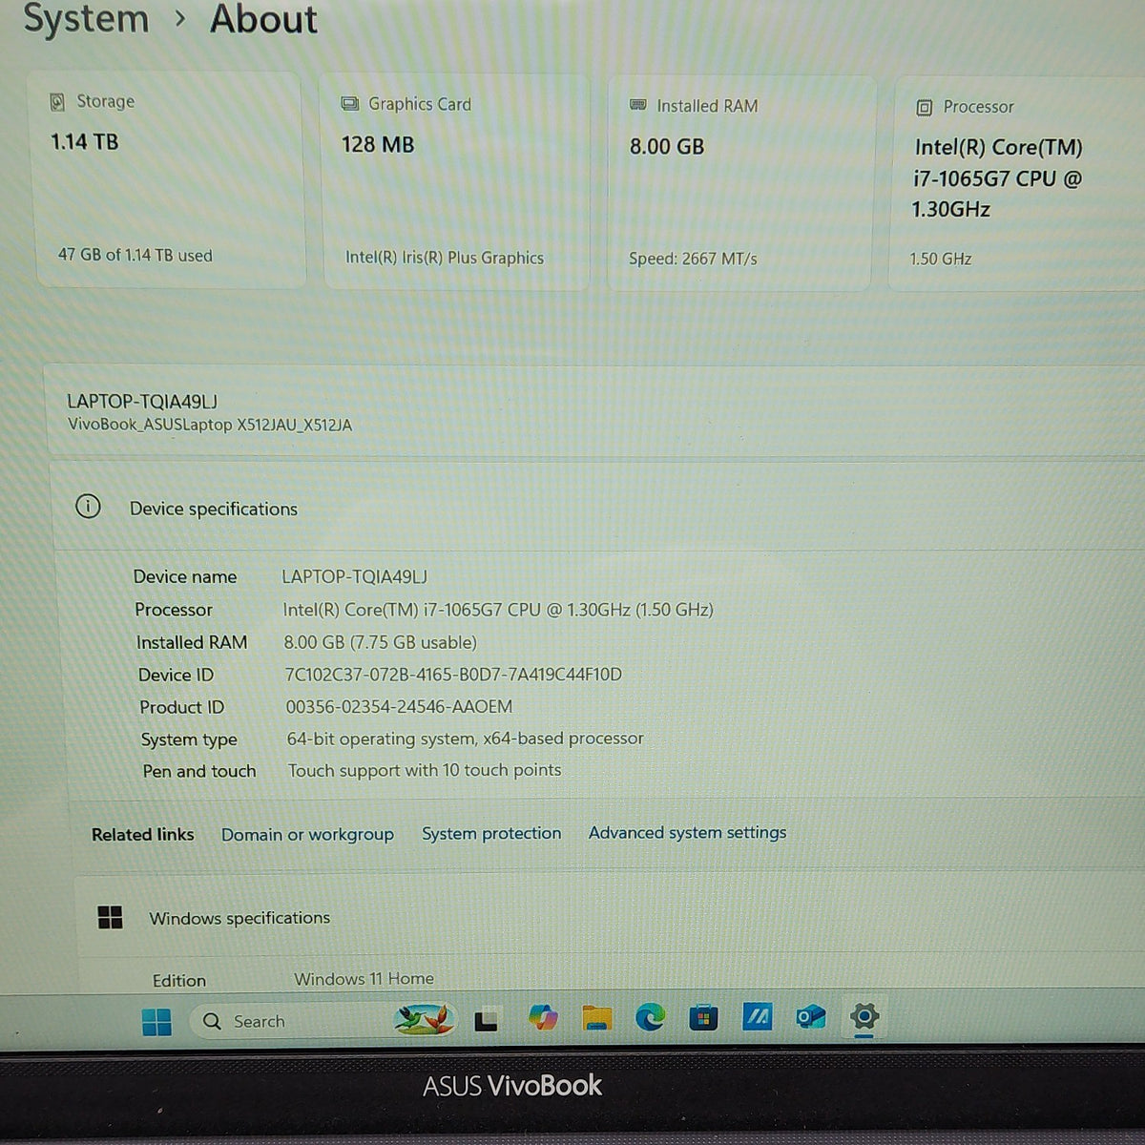Image resolution: width=1145 pixels, height=1145 pixels.
Task: Collapse the Device specifications section
Action: pyautogui.click(x=599, y=508)
